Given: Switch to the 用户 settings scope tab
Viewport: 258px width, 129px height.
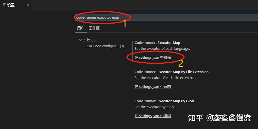Looking at the screenshot, I should point(81,28).
